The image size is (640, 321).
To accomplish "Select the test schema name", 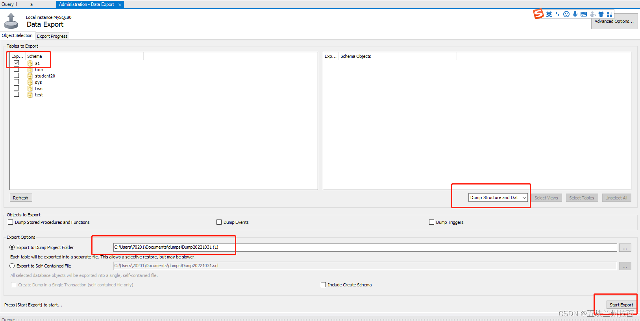I will coord(39,95).
